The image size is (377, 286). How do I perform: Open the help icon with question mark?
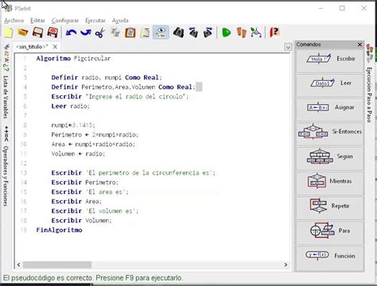coord(274,33)
